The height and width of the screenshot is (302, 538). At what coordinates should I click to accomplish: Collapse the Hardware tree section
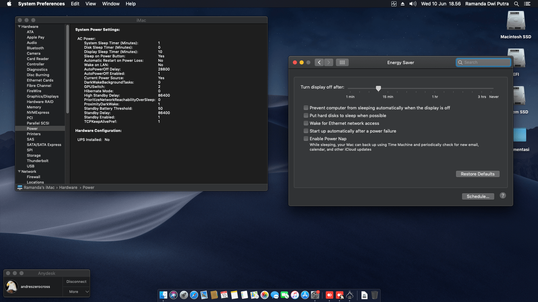[20, 27]
